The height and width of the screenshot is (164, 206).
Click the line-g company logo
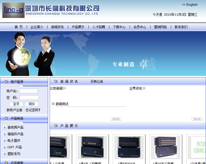[13, 10]
